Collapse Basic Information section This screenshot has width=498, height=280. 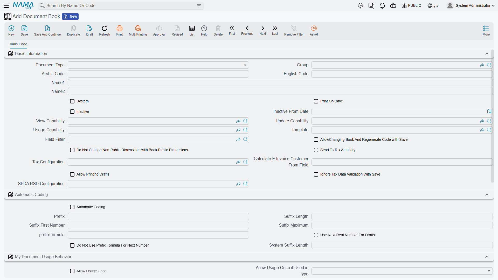click(487, 54)
